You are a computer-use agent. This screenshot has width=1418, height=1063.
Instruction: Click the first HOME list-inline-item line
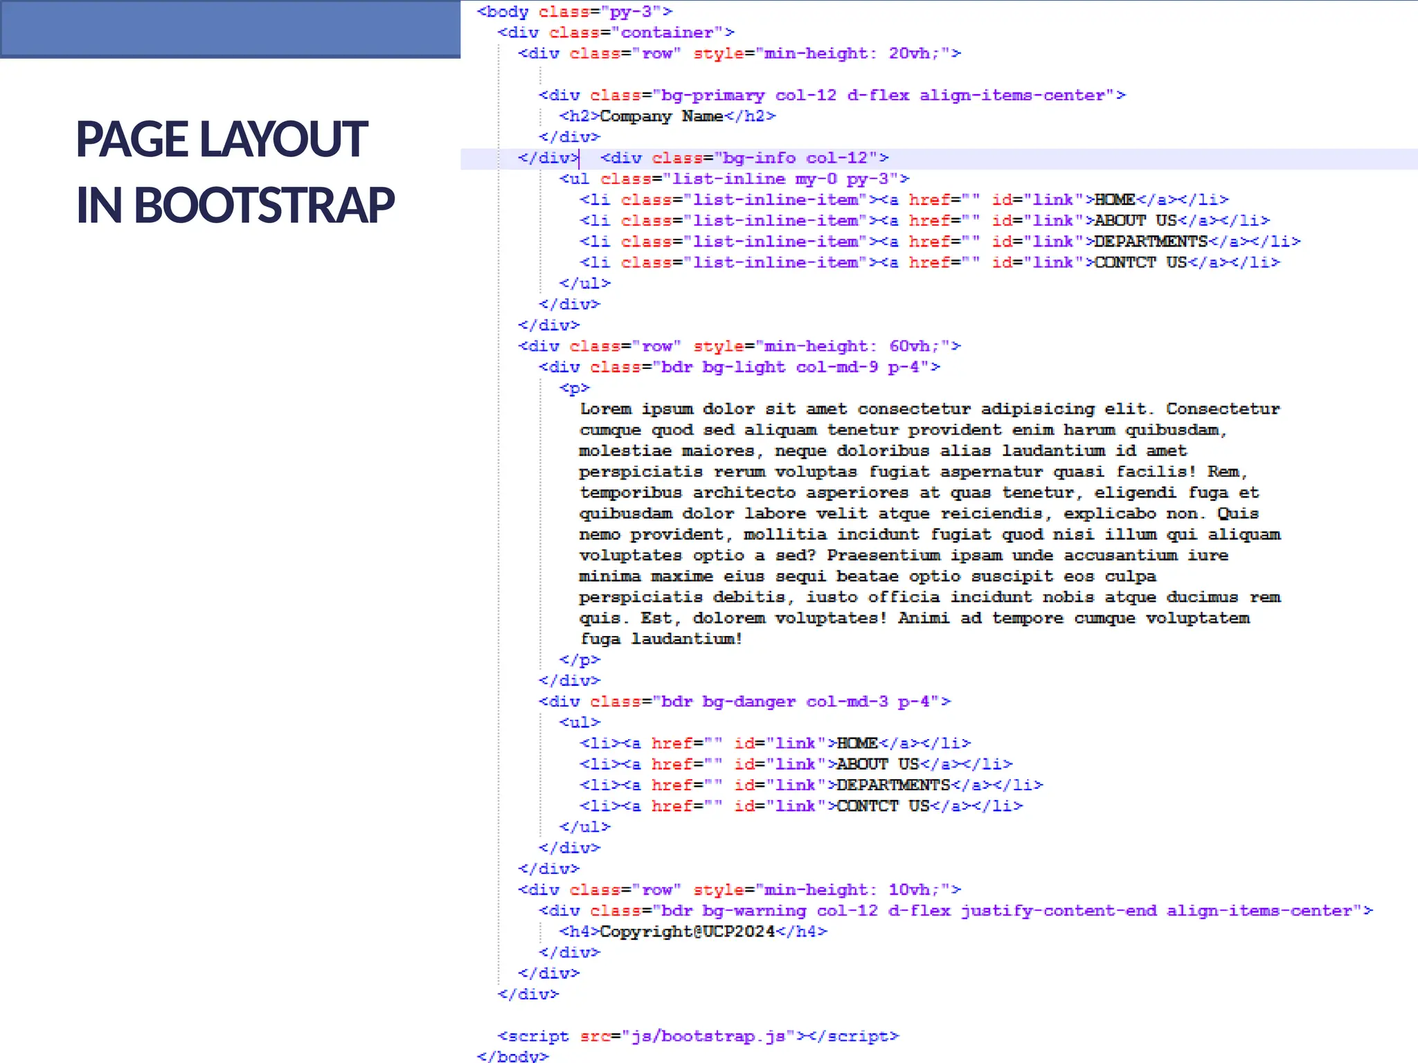coord(904,200)
